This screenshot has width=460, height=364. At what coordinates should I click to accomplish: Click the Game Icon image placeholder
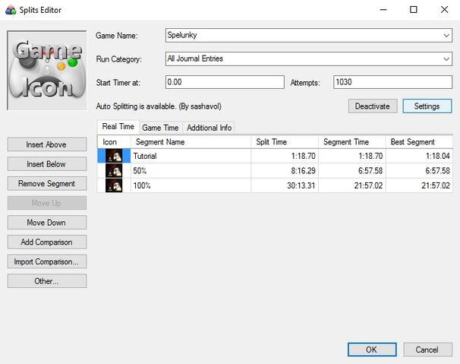tap(47, 71)
